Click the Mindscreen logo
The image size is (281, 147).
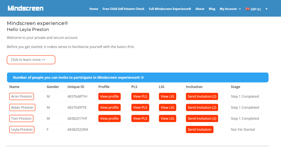pos(26,8)
